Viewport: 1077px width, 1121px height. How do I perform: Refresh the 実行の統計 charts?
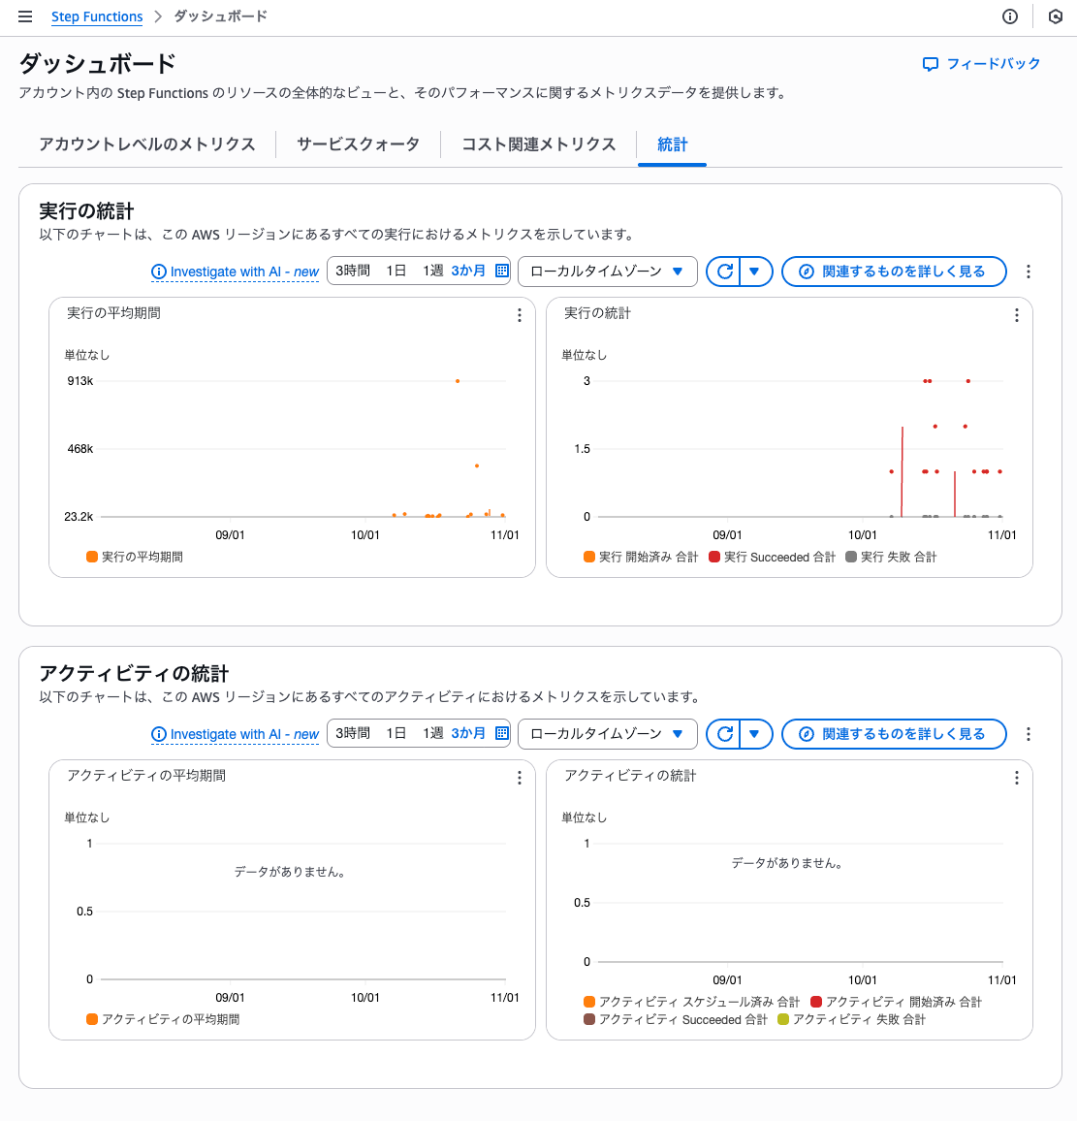coord(723,272)
